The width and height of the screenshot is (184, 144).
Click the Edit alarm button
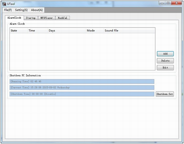tap(165, 68)
